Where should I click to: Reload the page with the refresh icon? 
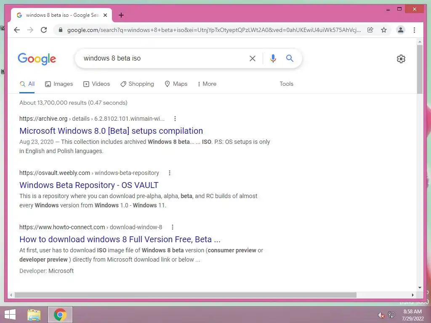click(x=44, y=30)
